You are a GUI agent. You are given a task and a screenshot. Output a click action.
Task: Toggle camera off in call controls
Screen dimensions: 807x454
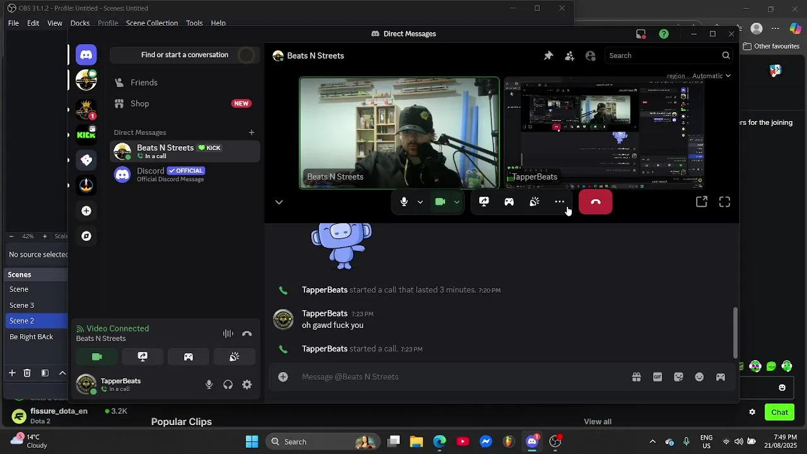click(x=440, y=202)
